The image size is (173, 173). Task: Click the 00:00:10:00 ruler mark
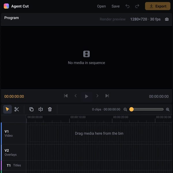pos(78,117)
